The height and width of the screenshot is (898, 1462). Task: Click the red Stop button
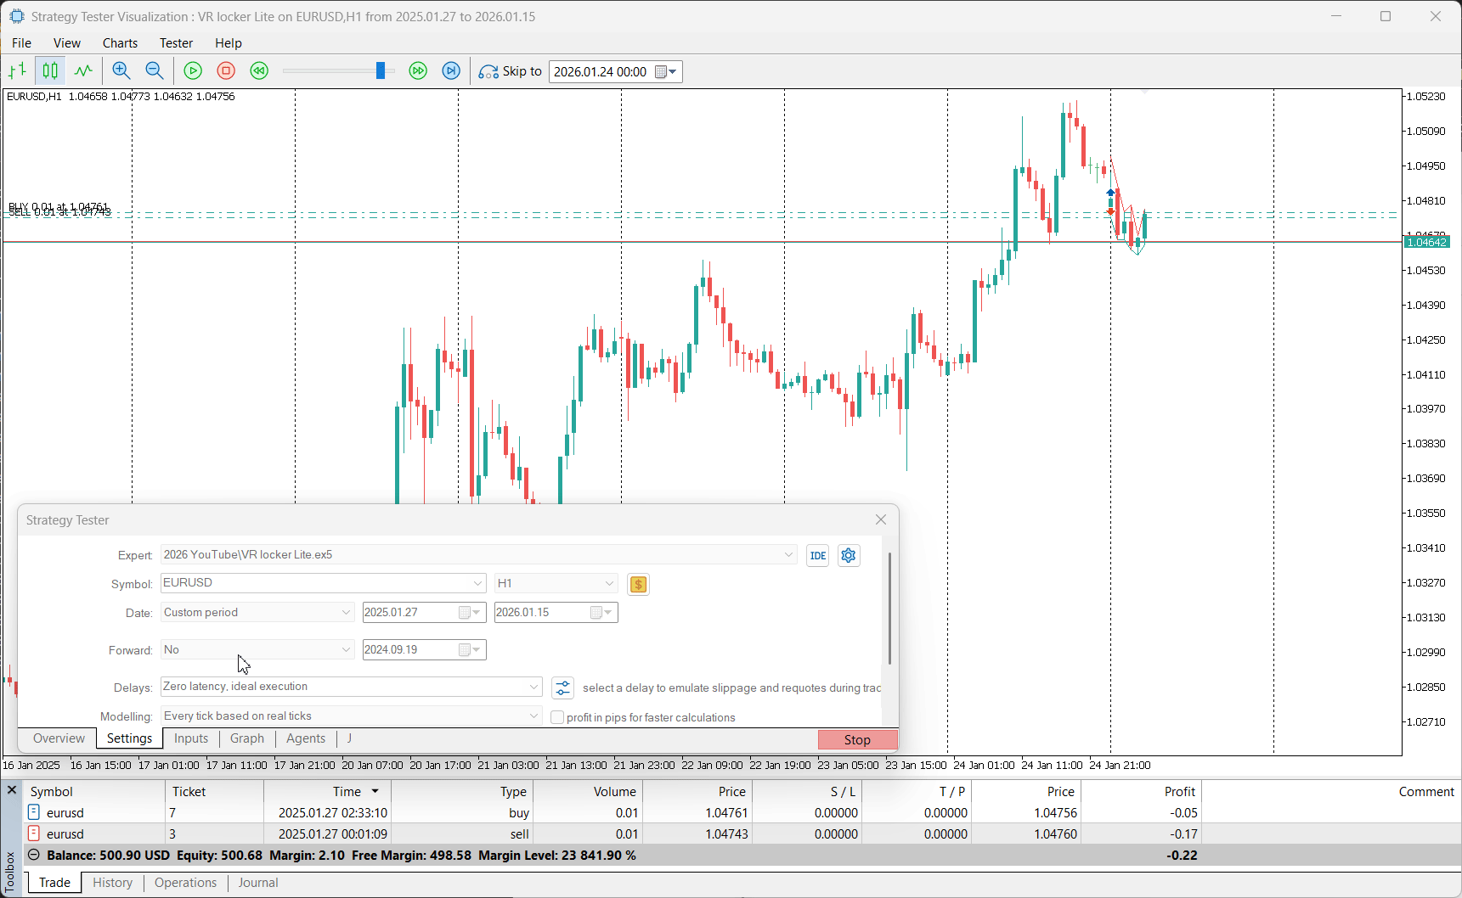coord(857,739)
